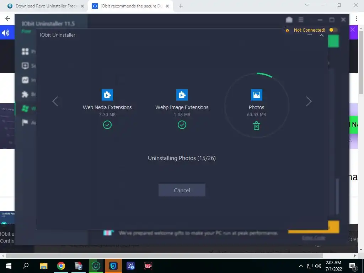Image resolution: width=364 pixels, height=273 pixels.
Task: Click the Photos size text 60.53 MB
Action: (x=256, y=115)
